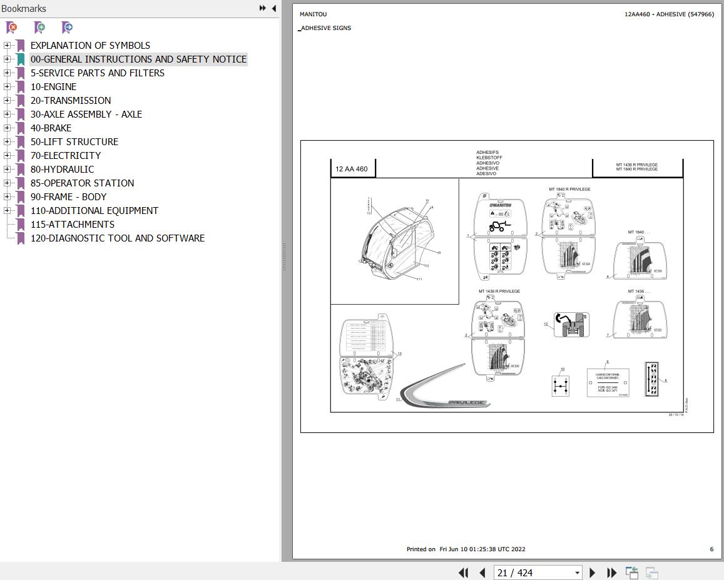Expand the 20-TRANSMISSION bookmark node

[6, 100]
